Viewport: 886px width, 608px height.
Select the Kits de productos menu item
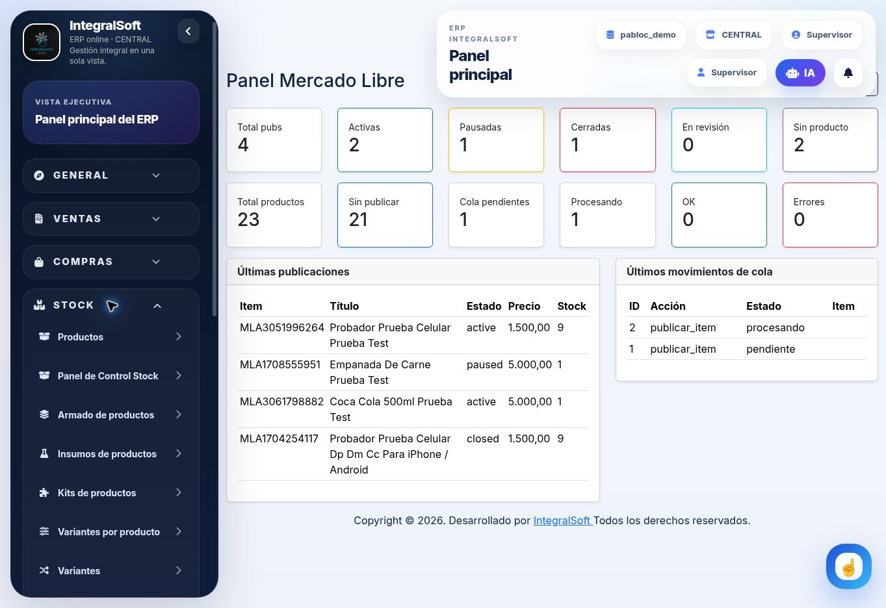pos(111,492)
